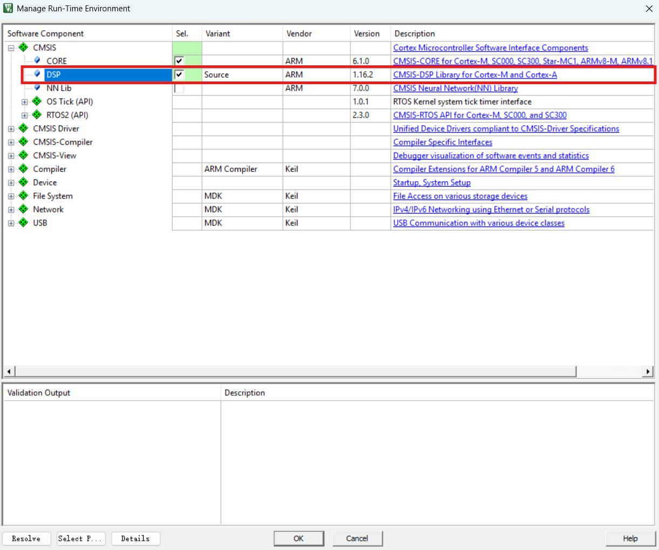Expand the Compiler tree node
Viewport: 659px width, 550px height.
click(11, 169)
